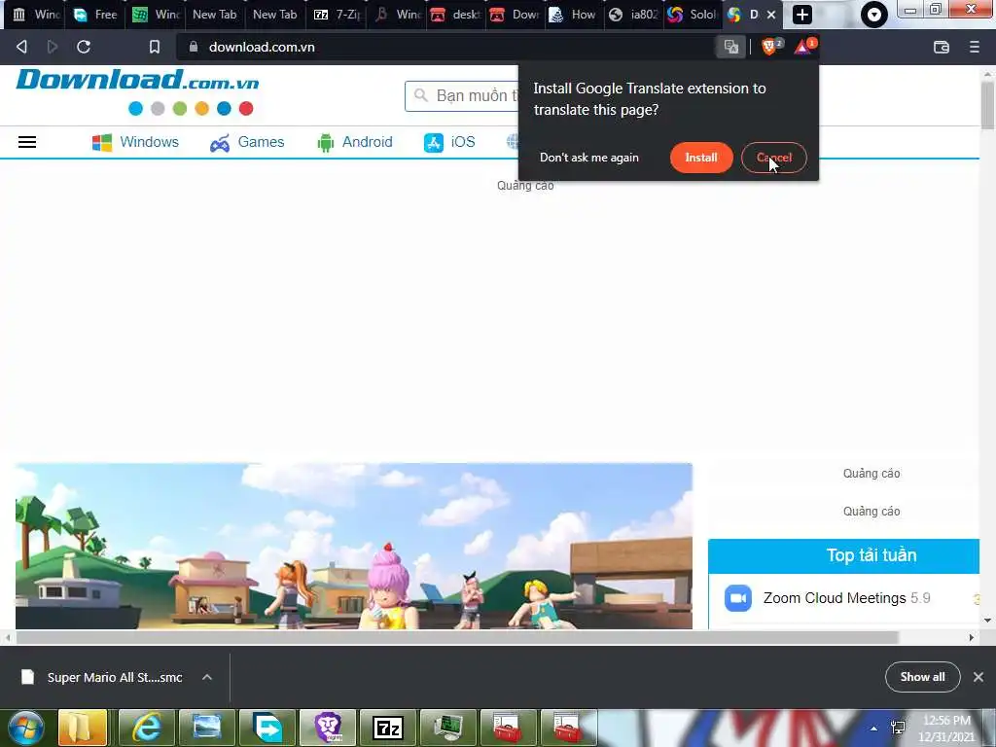996x747 pixels.
Task: Switch to the 'How' tab
Action: [572, 15]
